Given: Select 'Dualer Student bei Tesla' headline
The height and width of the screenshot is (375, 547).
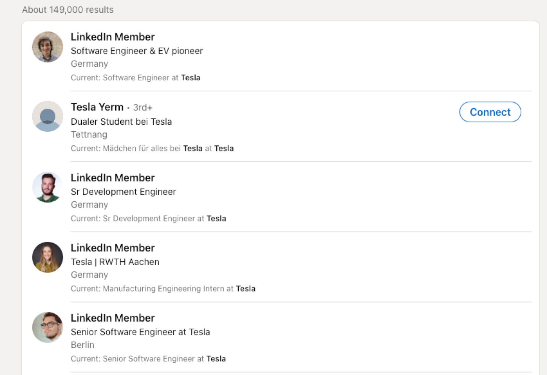Looking at the screenshot, I should point(121,122).
